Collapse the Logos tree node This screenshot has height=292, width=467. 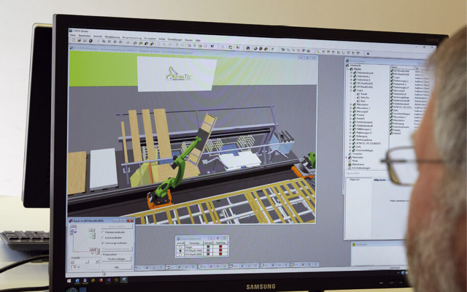tap(351, 90)
